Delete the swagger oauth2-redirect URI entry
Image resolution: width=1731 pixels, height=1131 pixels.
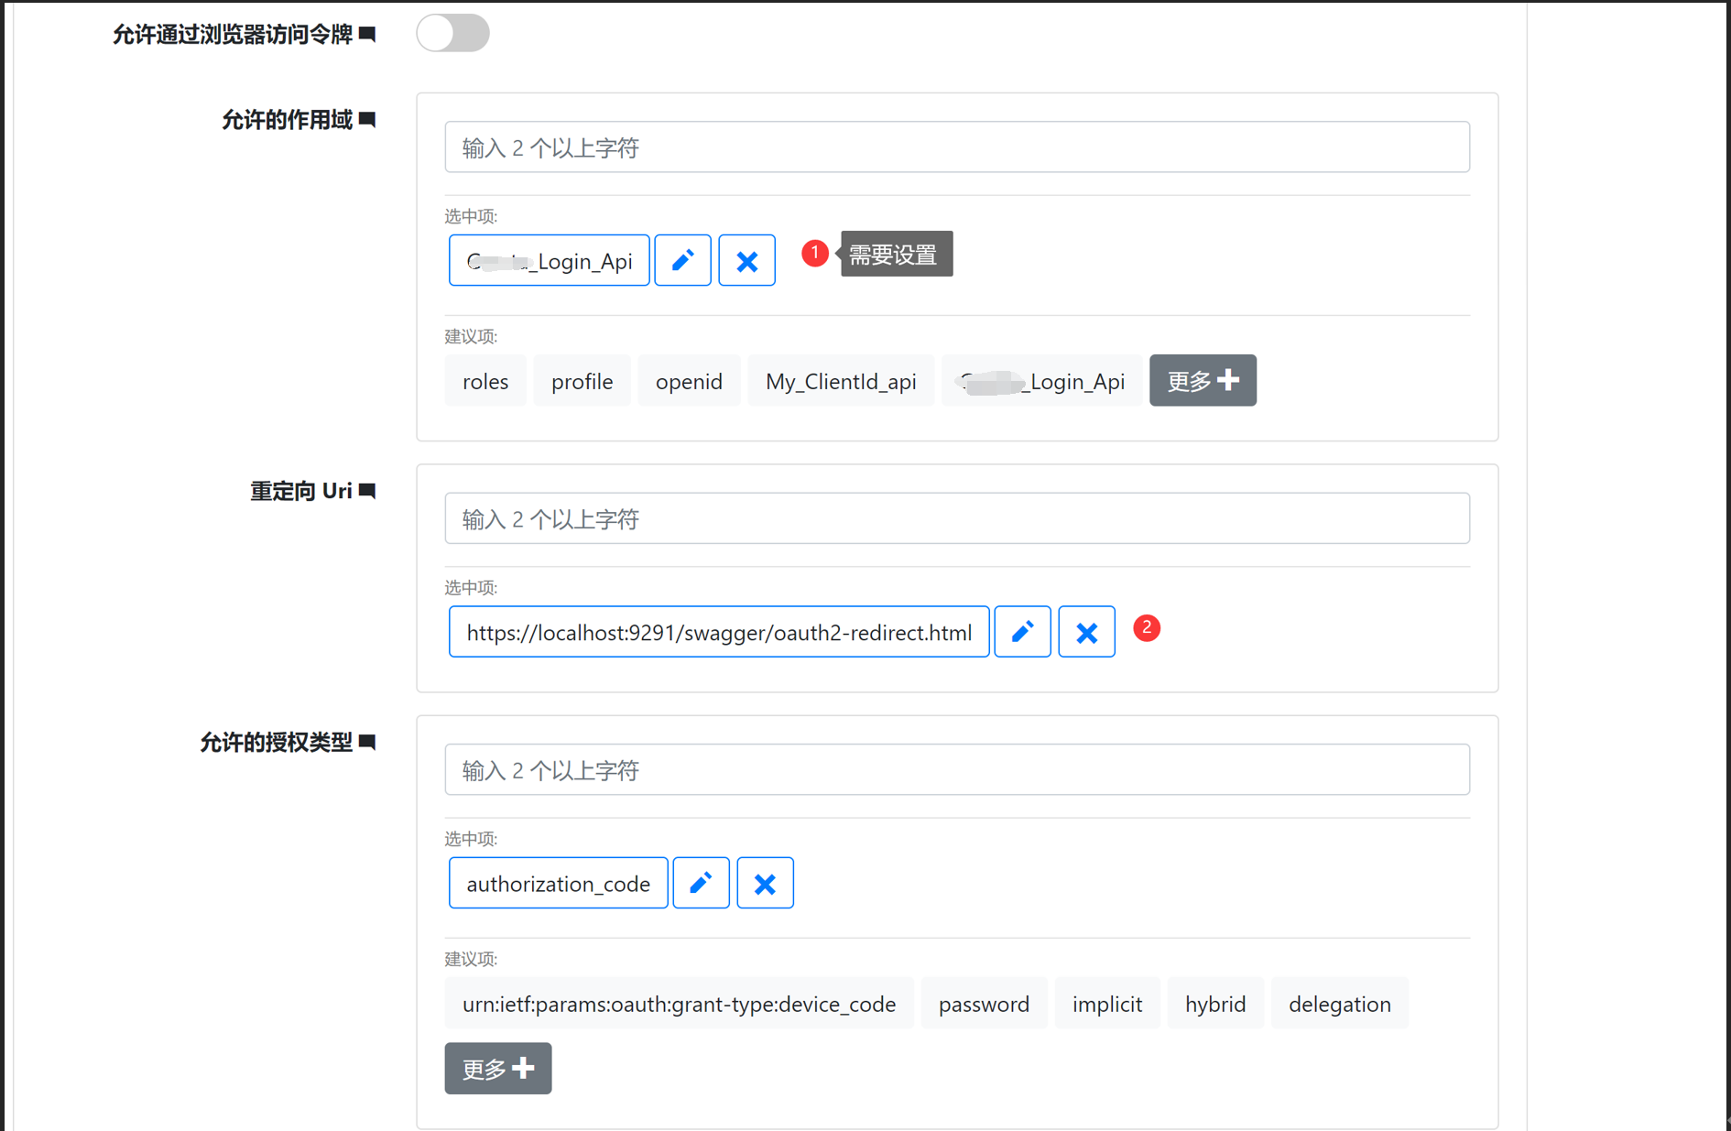click(1086, 632)
